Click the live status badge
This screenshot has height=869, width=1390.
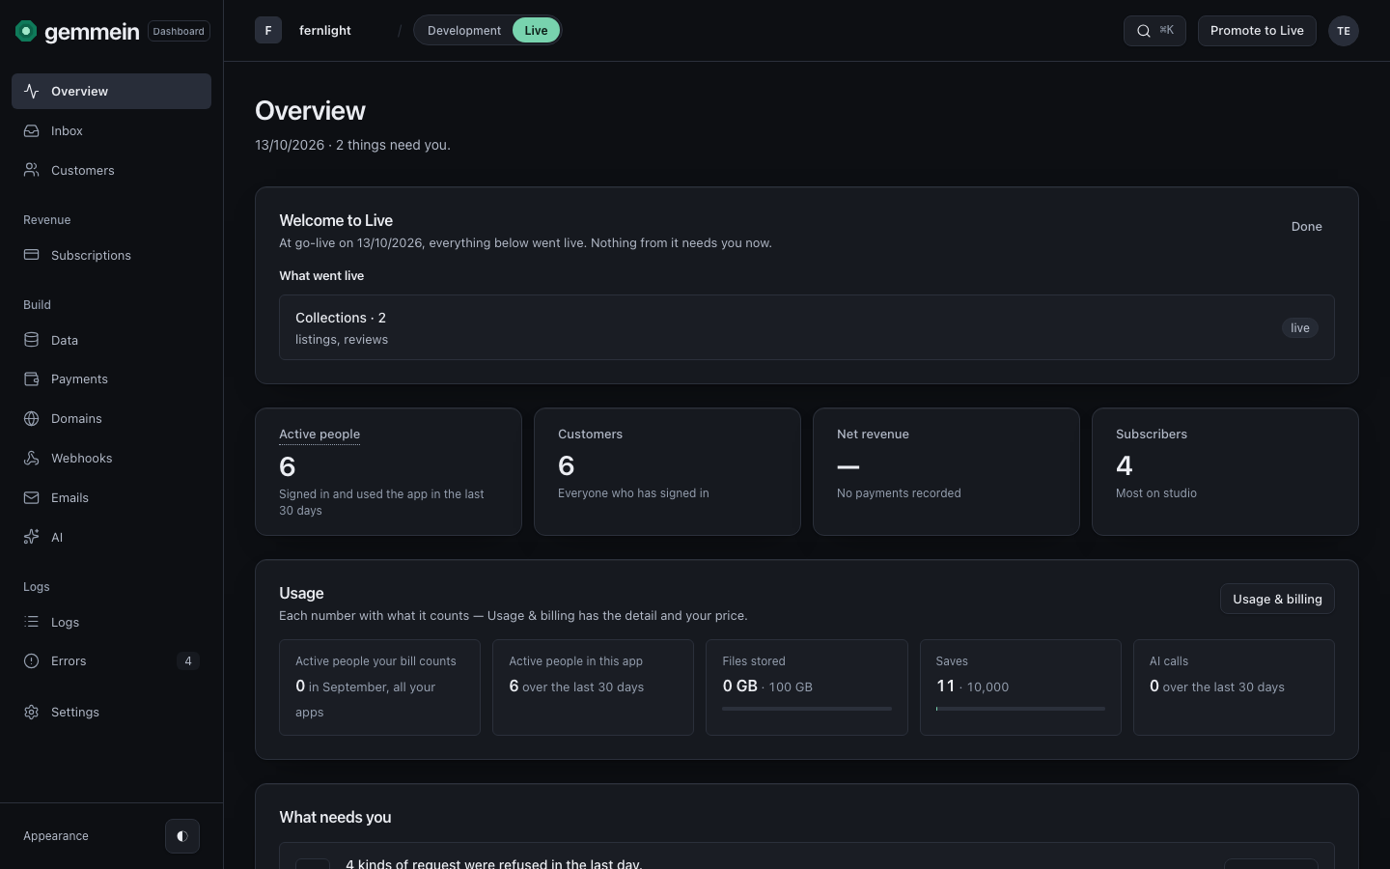1300,328
